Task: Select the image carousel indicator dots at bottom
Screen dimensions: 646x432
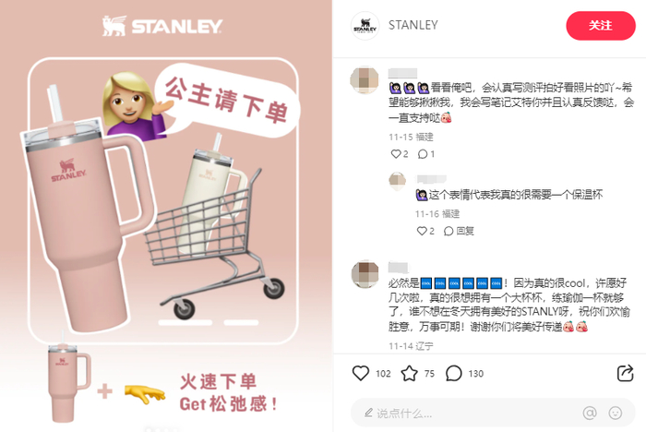Action: coord(161,429)
